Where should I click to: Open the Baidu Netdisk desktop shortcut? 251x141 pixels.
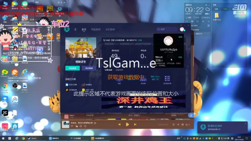click(x=15, y=100)
